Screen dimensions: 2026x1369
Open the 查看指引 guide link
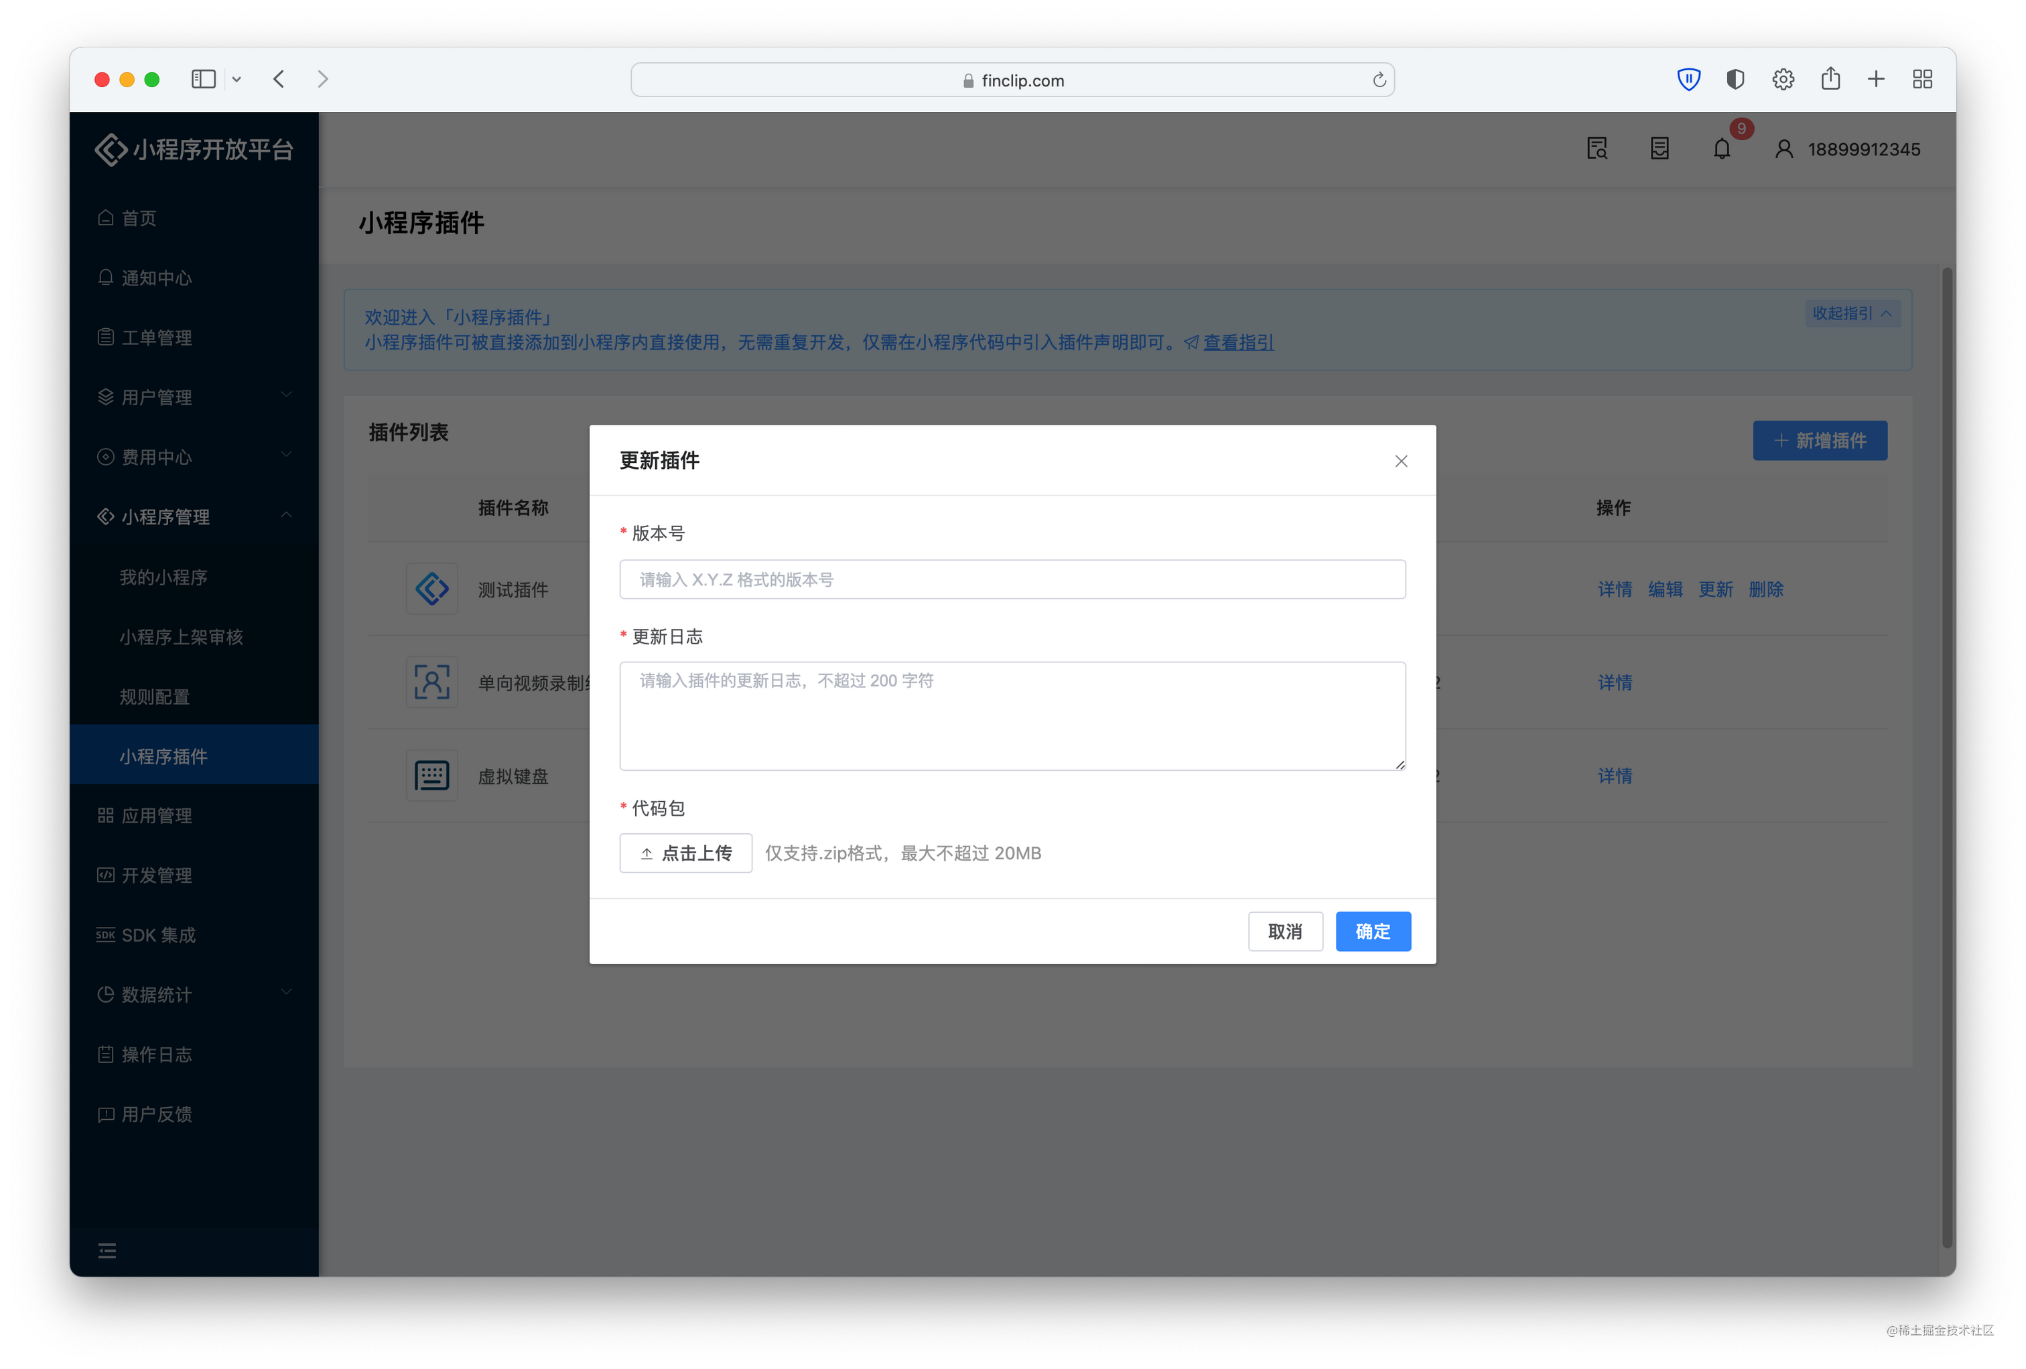(x=1238, y=342)
